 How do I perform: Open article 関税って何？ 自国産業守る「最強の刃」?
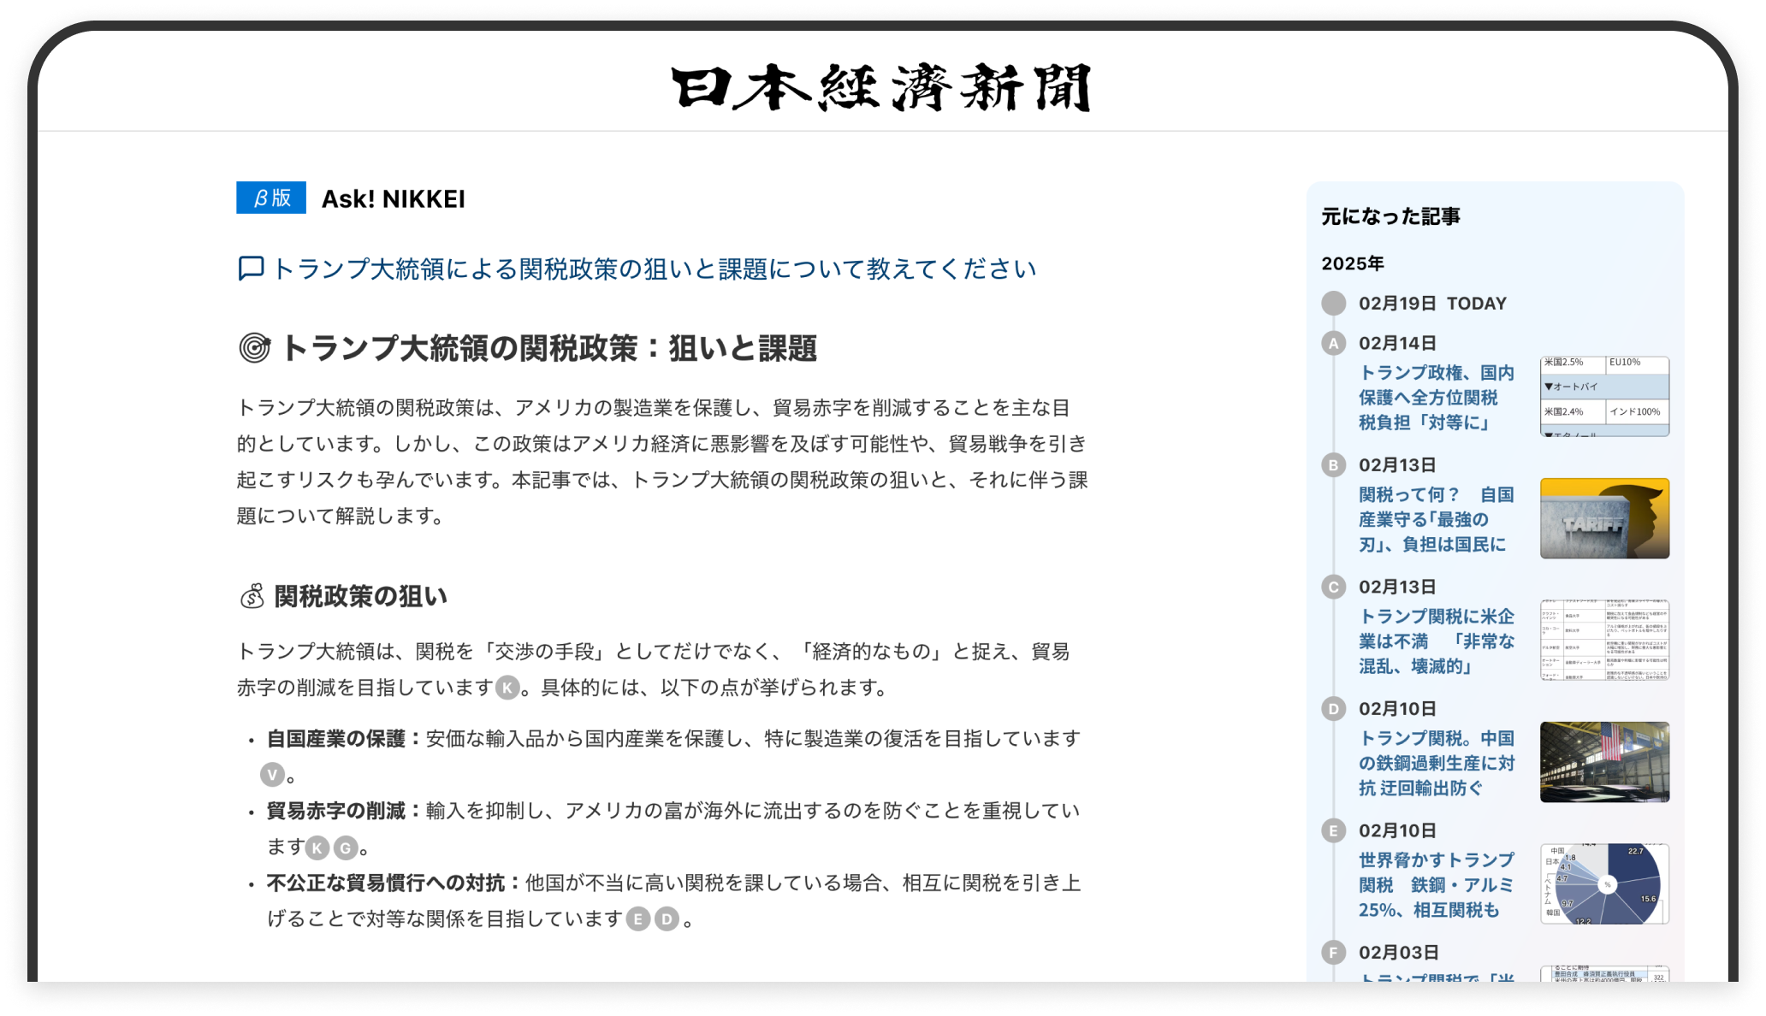coord(1436,519)
